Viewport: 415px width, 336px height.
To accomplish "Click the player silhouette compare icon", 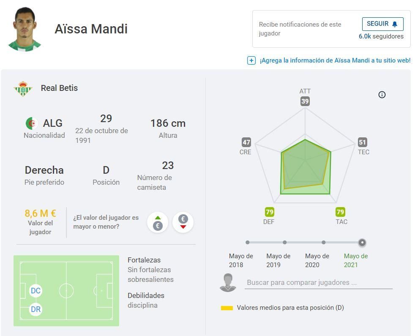I will coord(228,282).
